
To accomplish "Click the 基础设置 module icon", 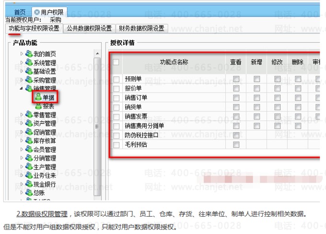I will (29, 71).
